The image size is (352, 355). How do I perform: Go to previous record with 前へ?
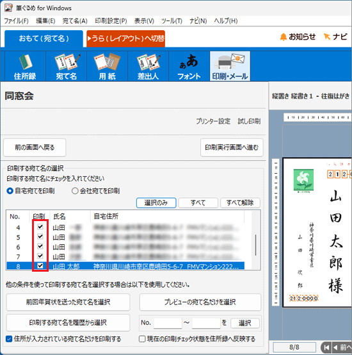point(342,347)
